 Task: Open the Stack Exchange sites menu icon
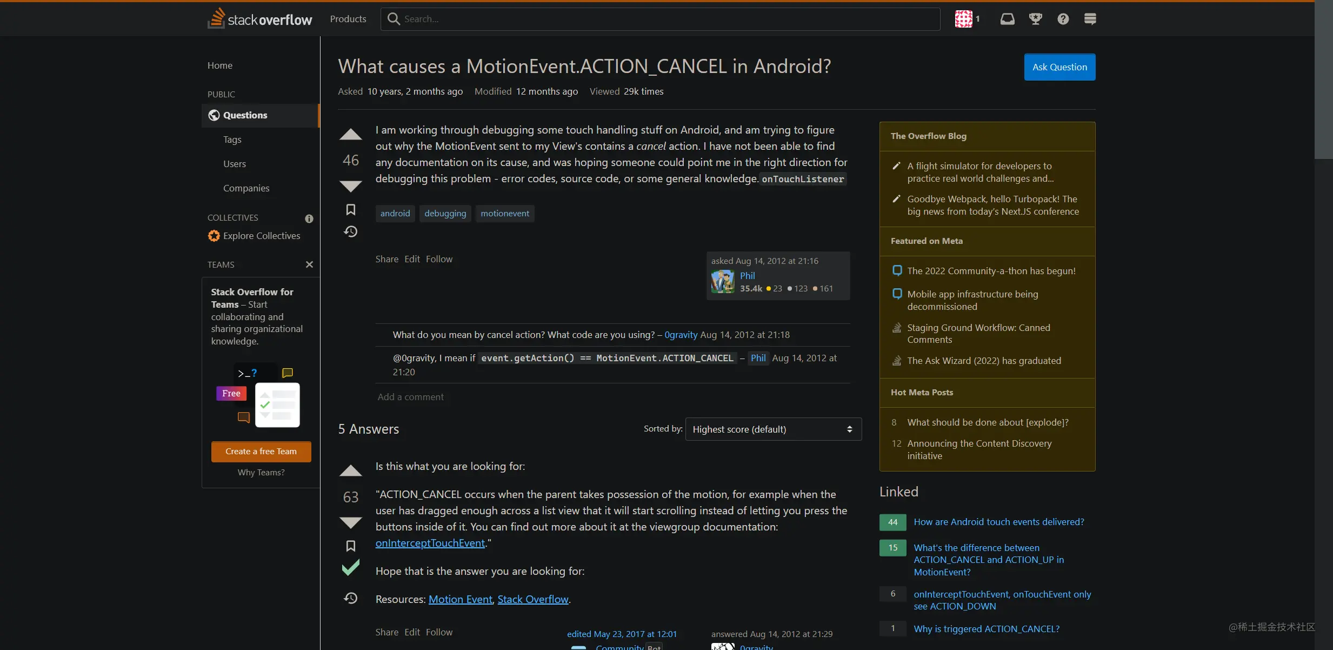pos(1090,19)
